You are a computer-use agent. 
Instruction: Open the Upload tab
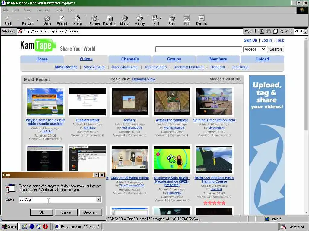tap(262, 59)
